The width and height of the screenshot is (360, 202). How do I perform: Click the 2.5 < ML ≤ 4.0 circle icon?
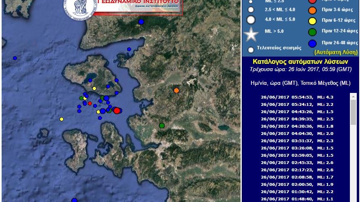coord(251,10)
